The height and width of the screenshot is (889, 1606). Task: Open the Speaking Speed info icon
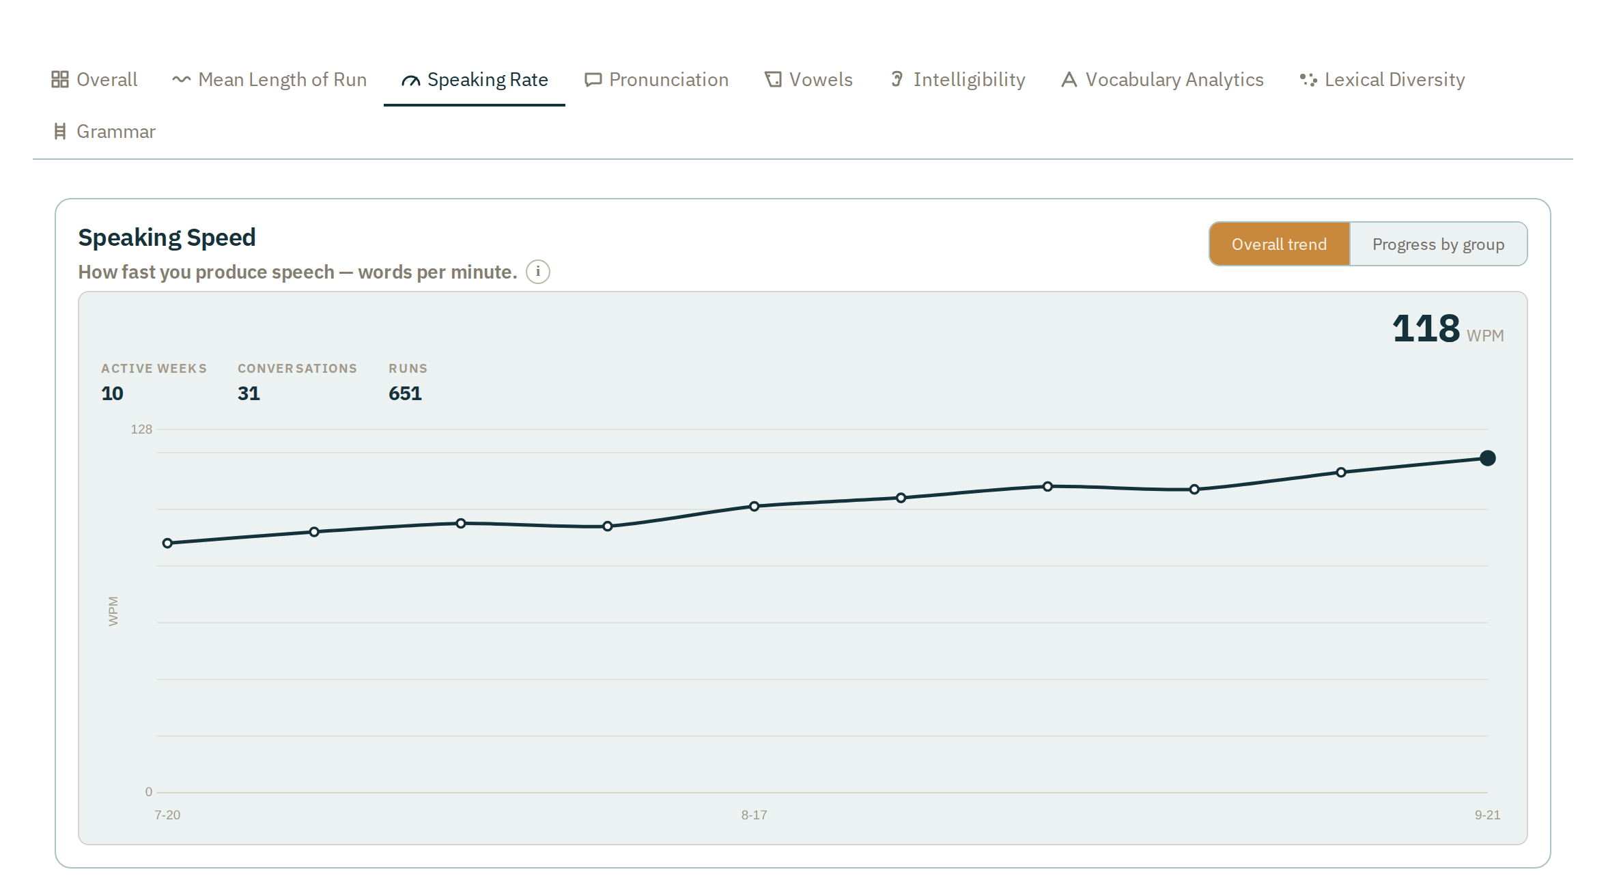pyautogui.click(x=538, y=272)
